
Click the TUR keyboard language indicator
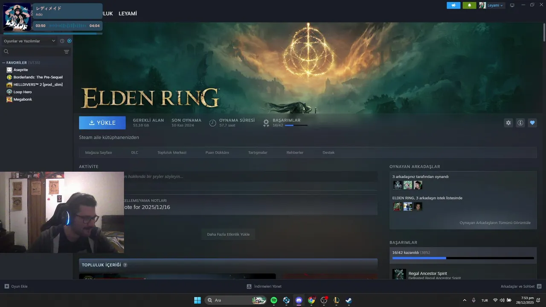pyautogui.click(x=485, y=300)
